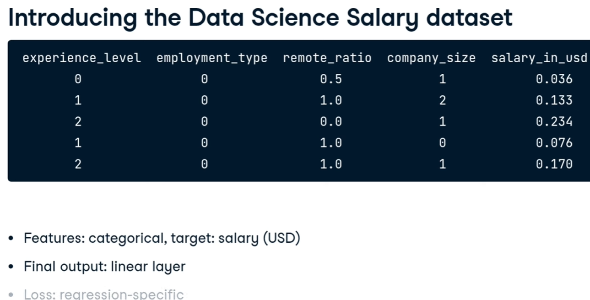Select the salary_in_usd column header
Screen dimensions: 590x300
pos(539,58)
